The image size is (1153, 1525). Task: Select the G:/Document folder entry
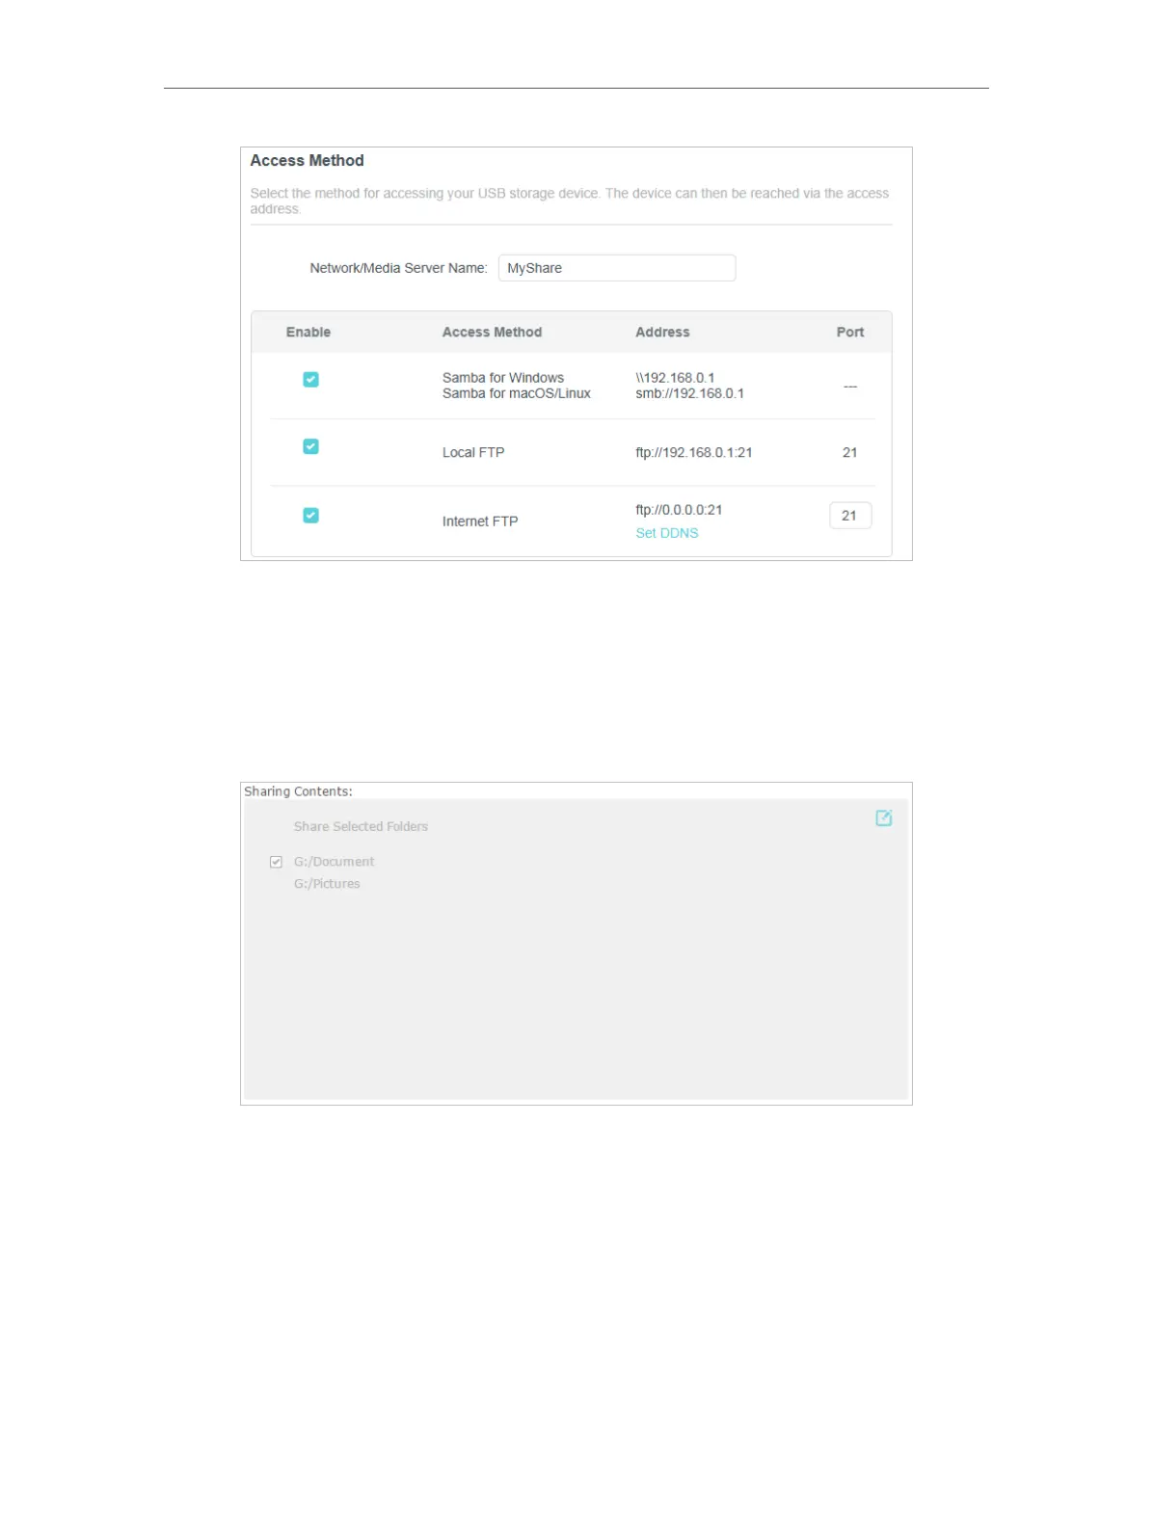pyautogui.click(x=334, y=862)
